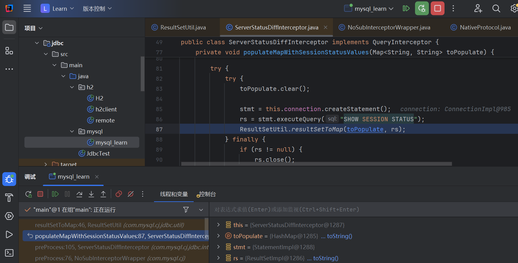
Task: Step over in debugger
Action: pyautogui.click(x=79, y=194)
